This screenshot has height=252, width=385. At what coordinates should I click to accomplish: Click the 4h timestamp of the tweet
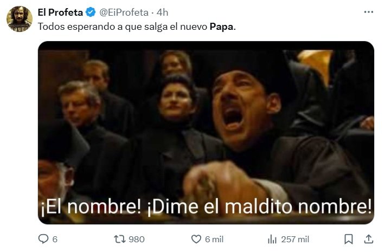point(162,12)
